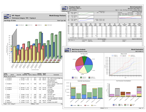Click the "Non Productive Time Breakdown" chart title
This screenshot has width=146, height=112.
pyautogui.click(x=124, y=81)
